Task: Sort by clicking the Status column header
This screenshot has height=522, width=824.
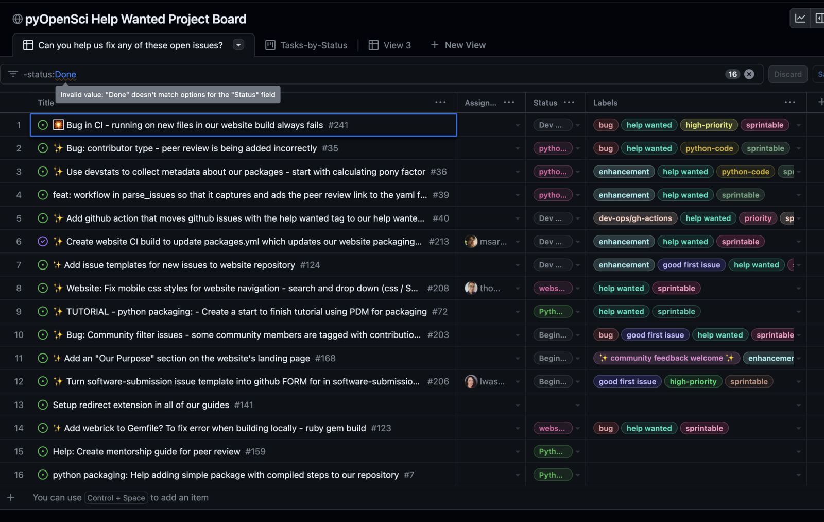Action: tap(545, 103)
